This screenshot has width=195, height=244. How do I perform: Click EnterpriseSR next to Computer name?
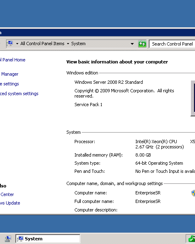click(148, 193)
